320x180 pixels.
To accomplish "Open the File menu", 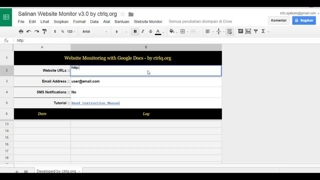I will click(21, 21).
